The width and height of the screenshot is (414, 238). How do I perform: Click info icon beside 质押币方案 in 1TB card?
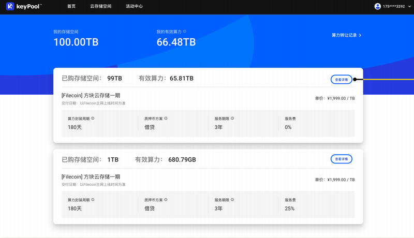(166, 200)
